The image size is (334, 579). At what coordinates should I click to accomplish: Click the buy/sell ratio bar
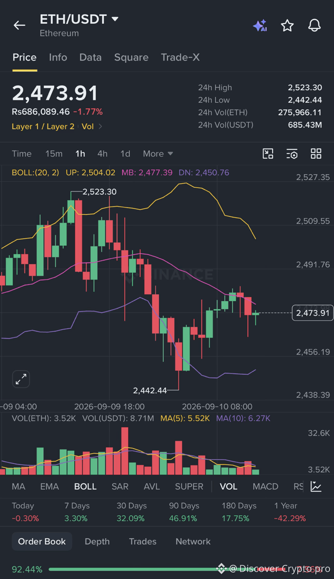tap(186, 569)
